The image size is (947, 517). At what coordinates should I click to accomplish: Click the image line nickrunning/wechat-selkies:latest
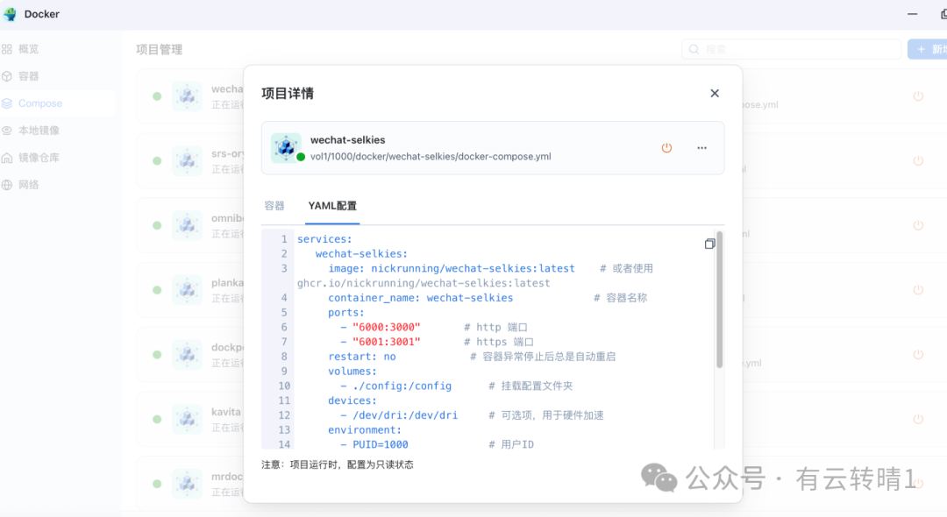[x=452, y=268]
